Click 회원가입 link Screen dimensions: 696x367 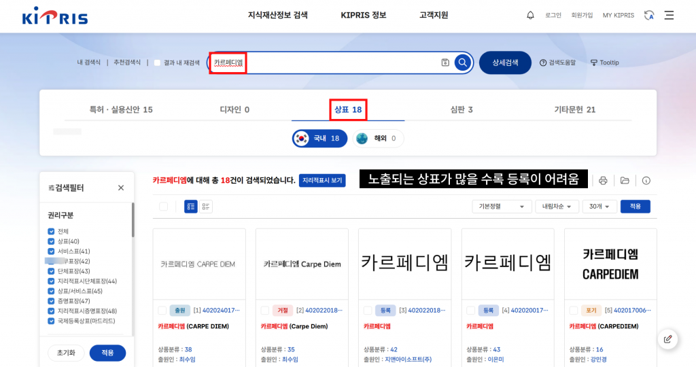(582, 15)
